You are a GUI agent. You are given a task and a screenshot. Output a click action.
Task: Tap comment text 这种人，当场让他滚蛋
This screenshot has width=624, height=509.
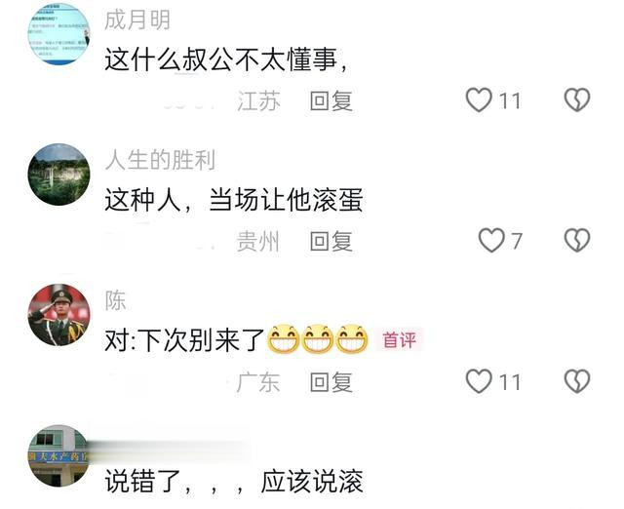[x=234, y=199]
